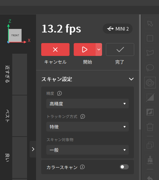Click the invert selection icon

coord(150,112)
